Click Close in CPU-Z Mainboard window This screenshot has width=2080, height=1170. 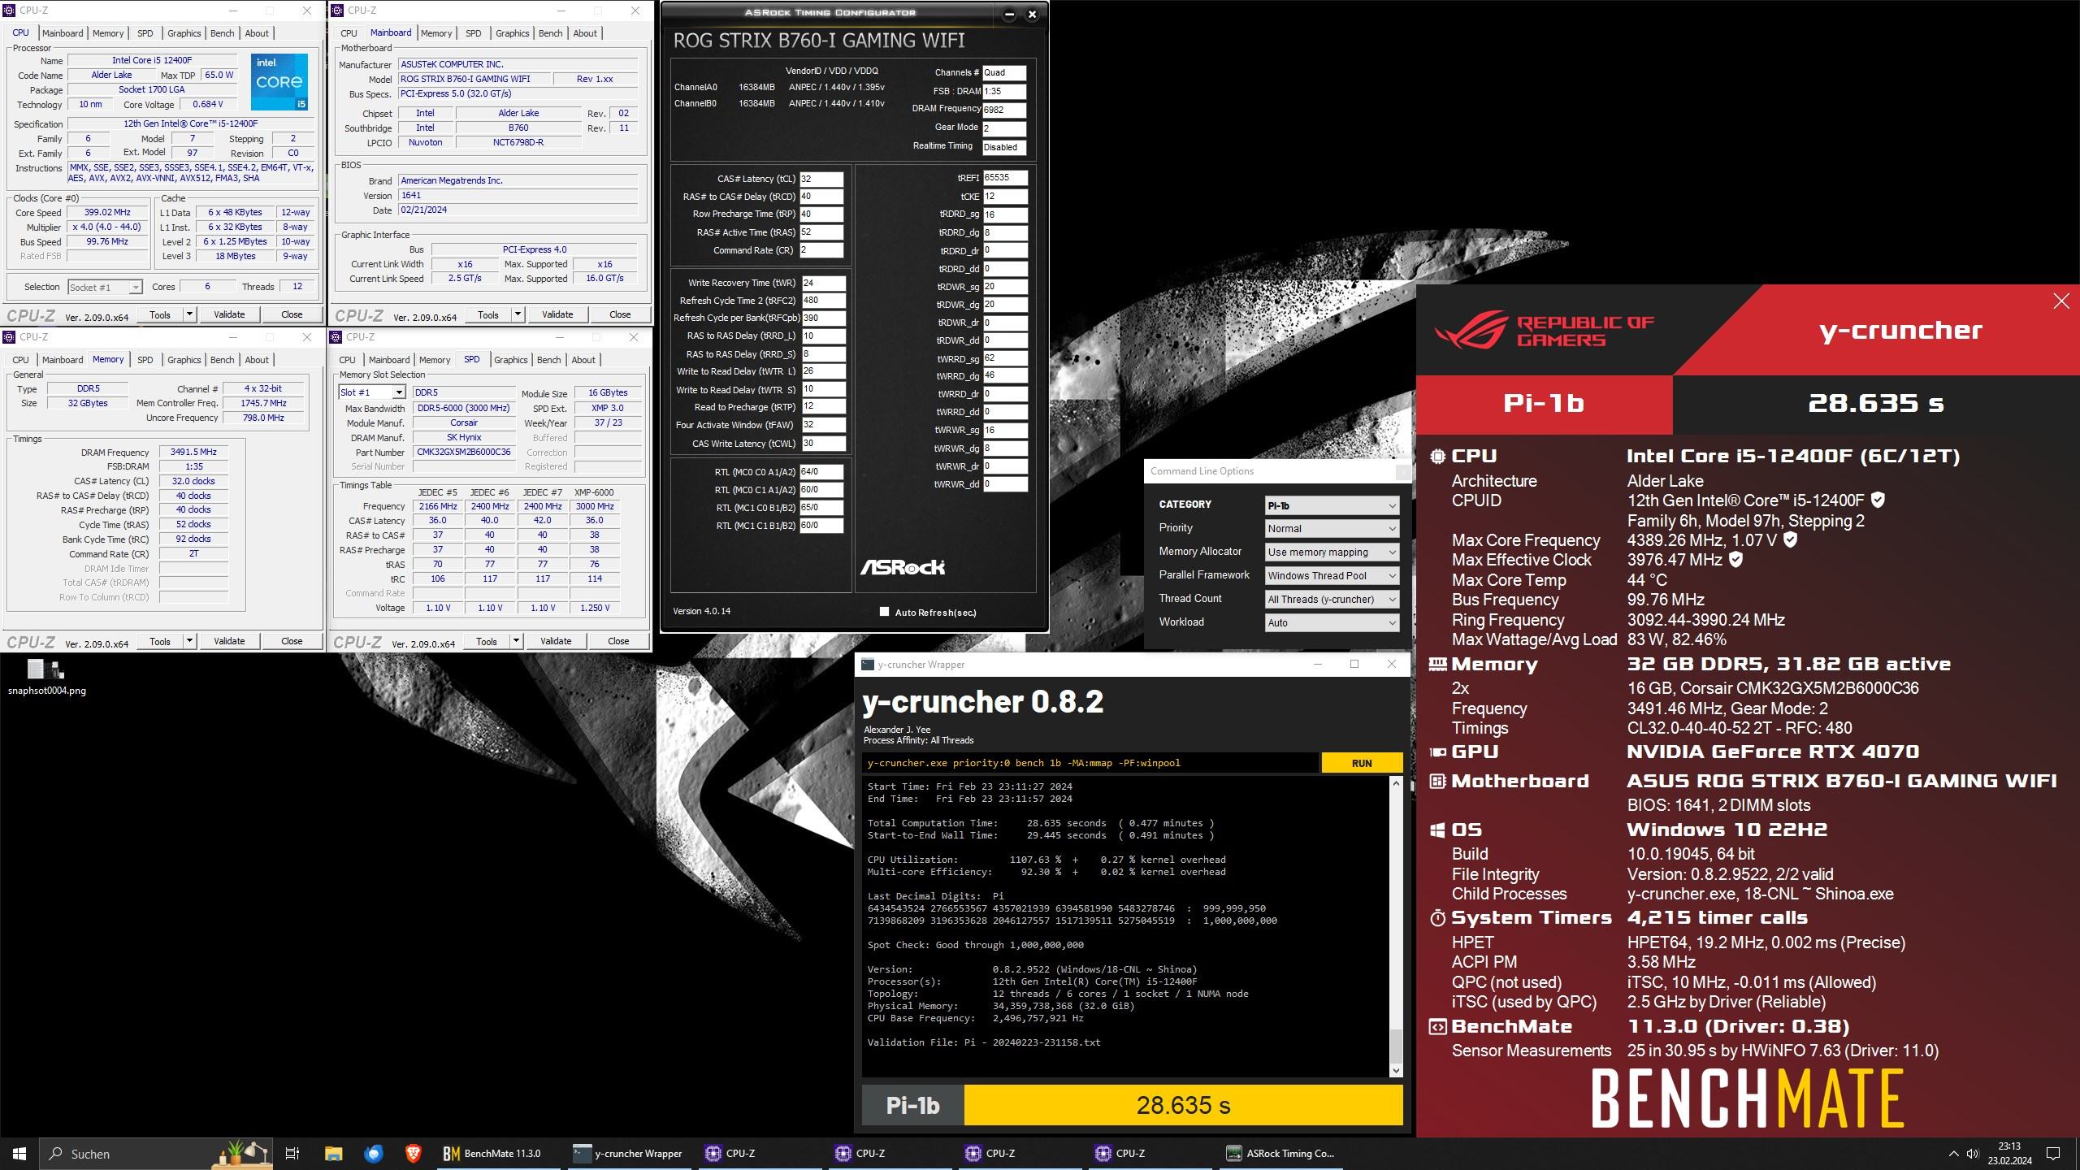coord(620,314)
